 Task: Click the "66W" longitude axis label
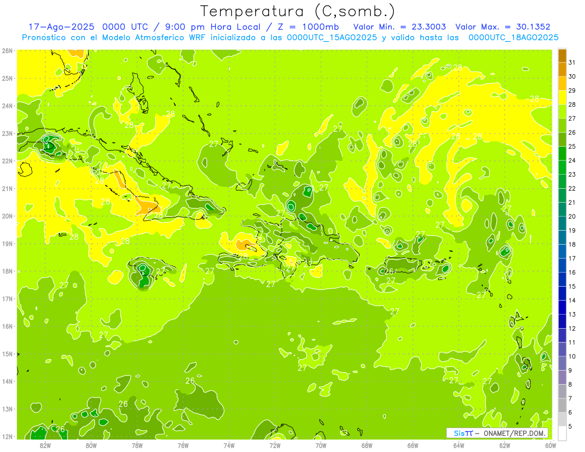[x=413, y=445]
